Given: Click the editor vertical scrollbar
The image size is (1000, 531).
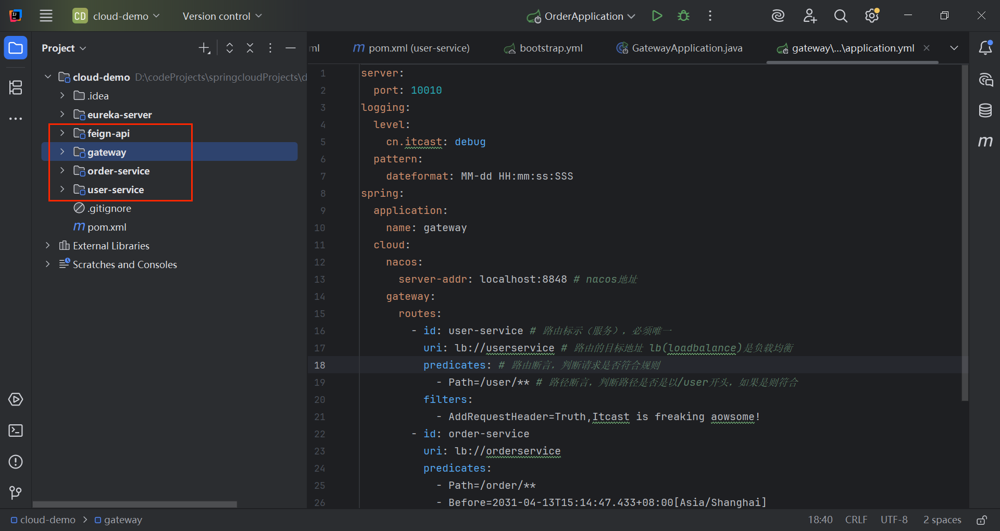Looking at the screenshot, I should [x=965, y=233].
